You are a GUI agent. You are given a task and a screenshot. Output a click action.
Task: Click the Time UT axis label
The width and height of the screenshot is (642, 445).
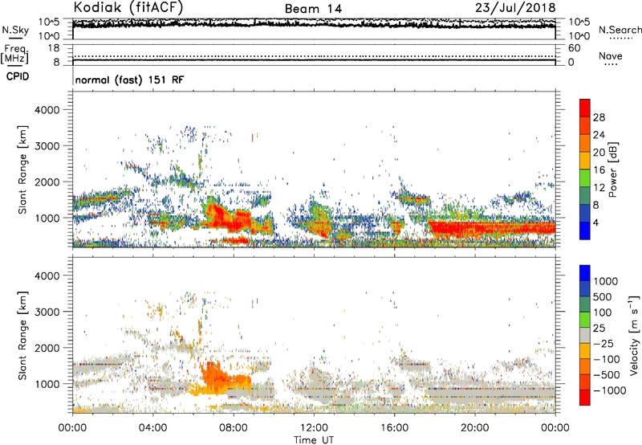tap(314, 440)
